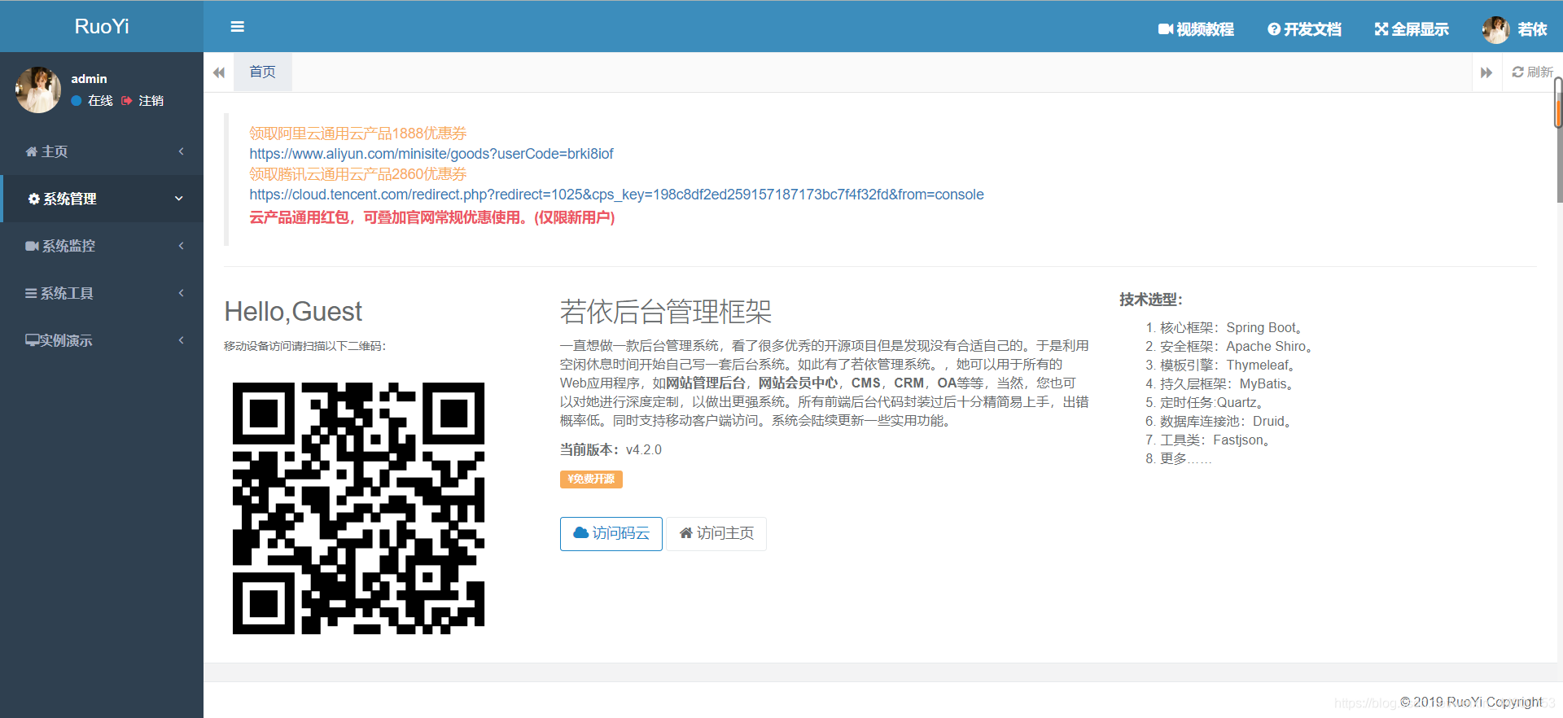Click the 领取阿里云通用云产品1888优惠券 text

(x=358, y=134)
